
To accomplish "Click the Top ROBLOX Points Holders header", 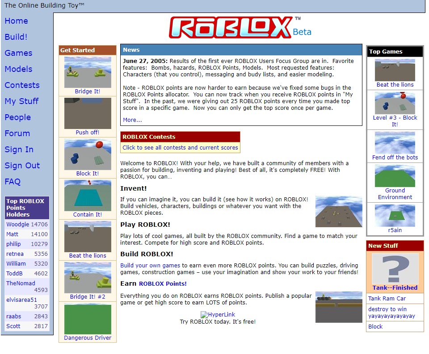I will click(x=27, y=208).
